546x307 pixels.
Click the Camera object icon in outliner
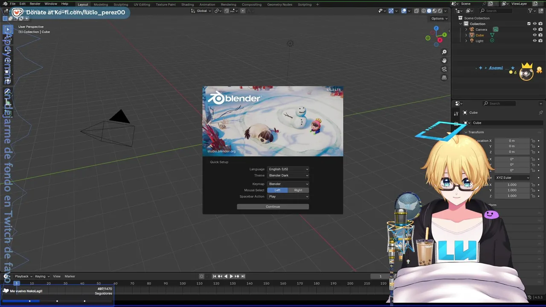(x=472, y=29)
